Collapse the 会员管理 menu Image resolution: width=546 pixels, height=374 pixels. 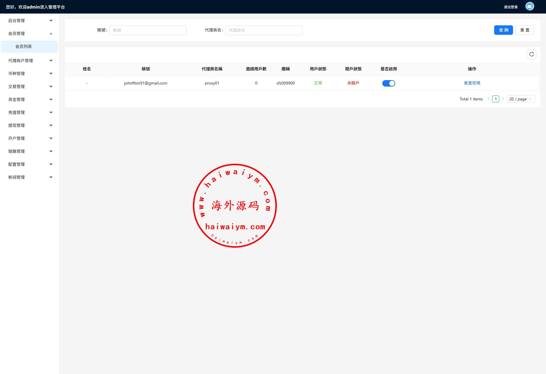29,34
